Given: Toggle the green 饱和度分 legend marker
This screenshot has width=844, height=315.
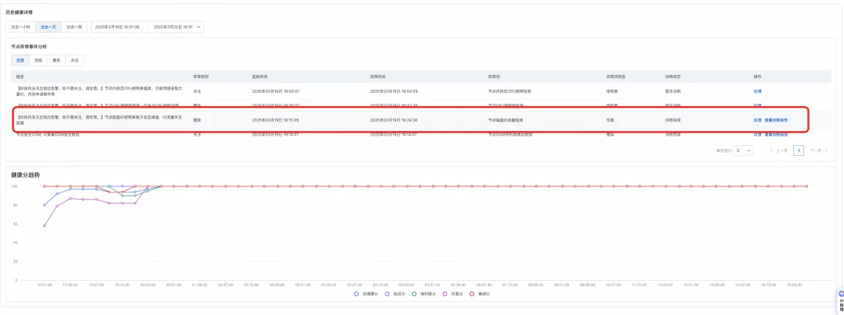Looking at the screenshot, I should [x=414, y=293].
